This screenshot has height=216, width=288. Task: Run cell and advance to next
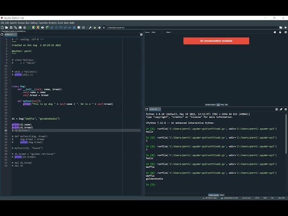coord(38,27)
